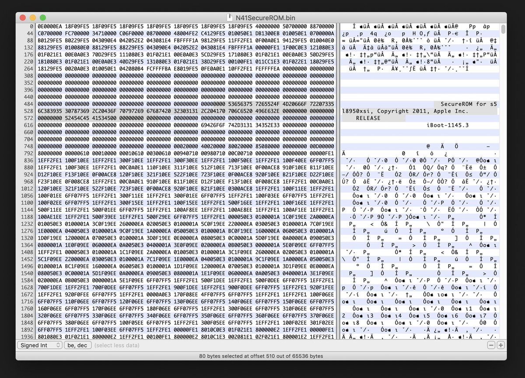Screen dimensions: 525x378
Task: Click hex group 700F1DEE at start of row 1628
Action: 50,287
